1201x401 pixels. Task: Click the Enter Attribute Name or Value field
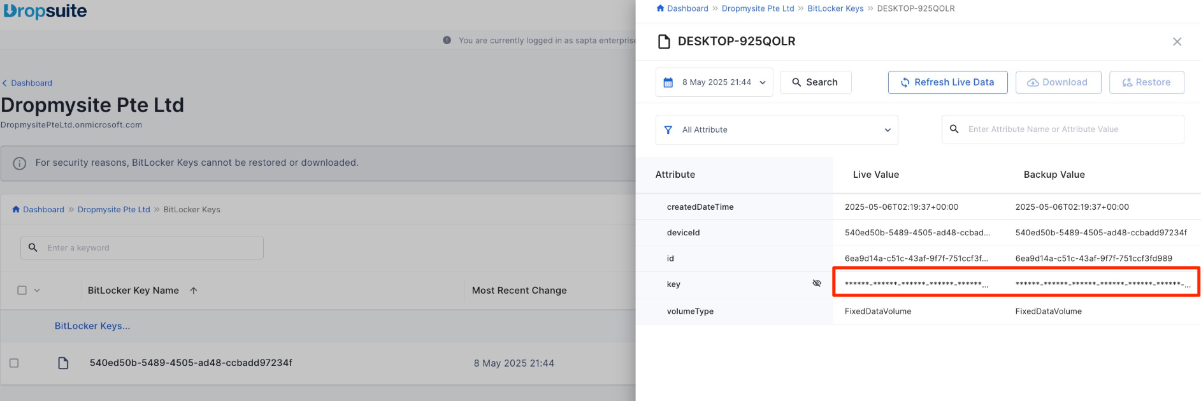click(1063, 129)
